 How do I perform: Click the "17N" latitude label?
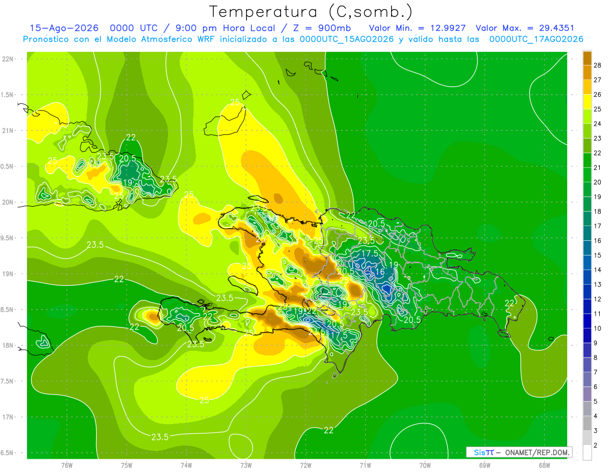(9, 417)
